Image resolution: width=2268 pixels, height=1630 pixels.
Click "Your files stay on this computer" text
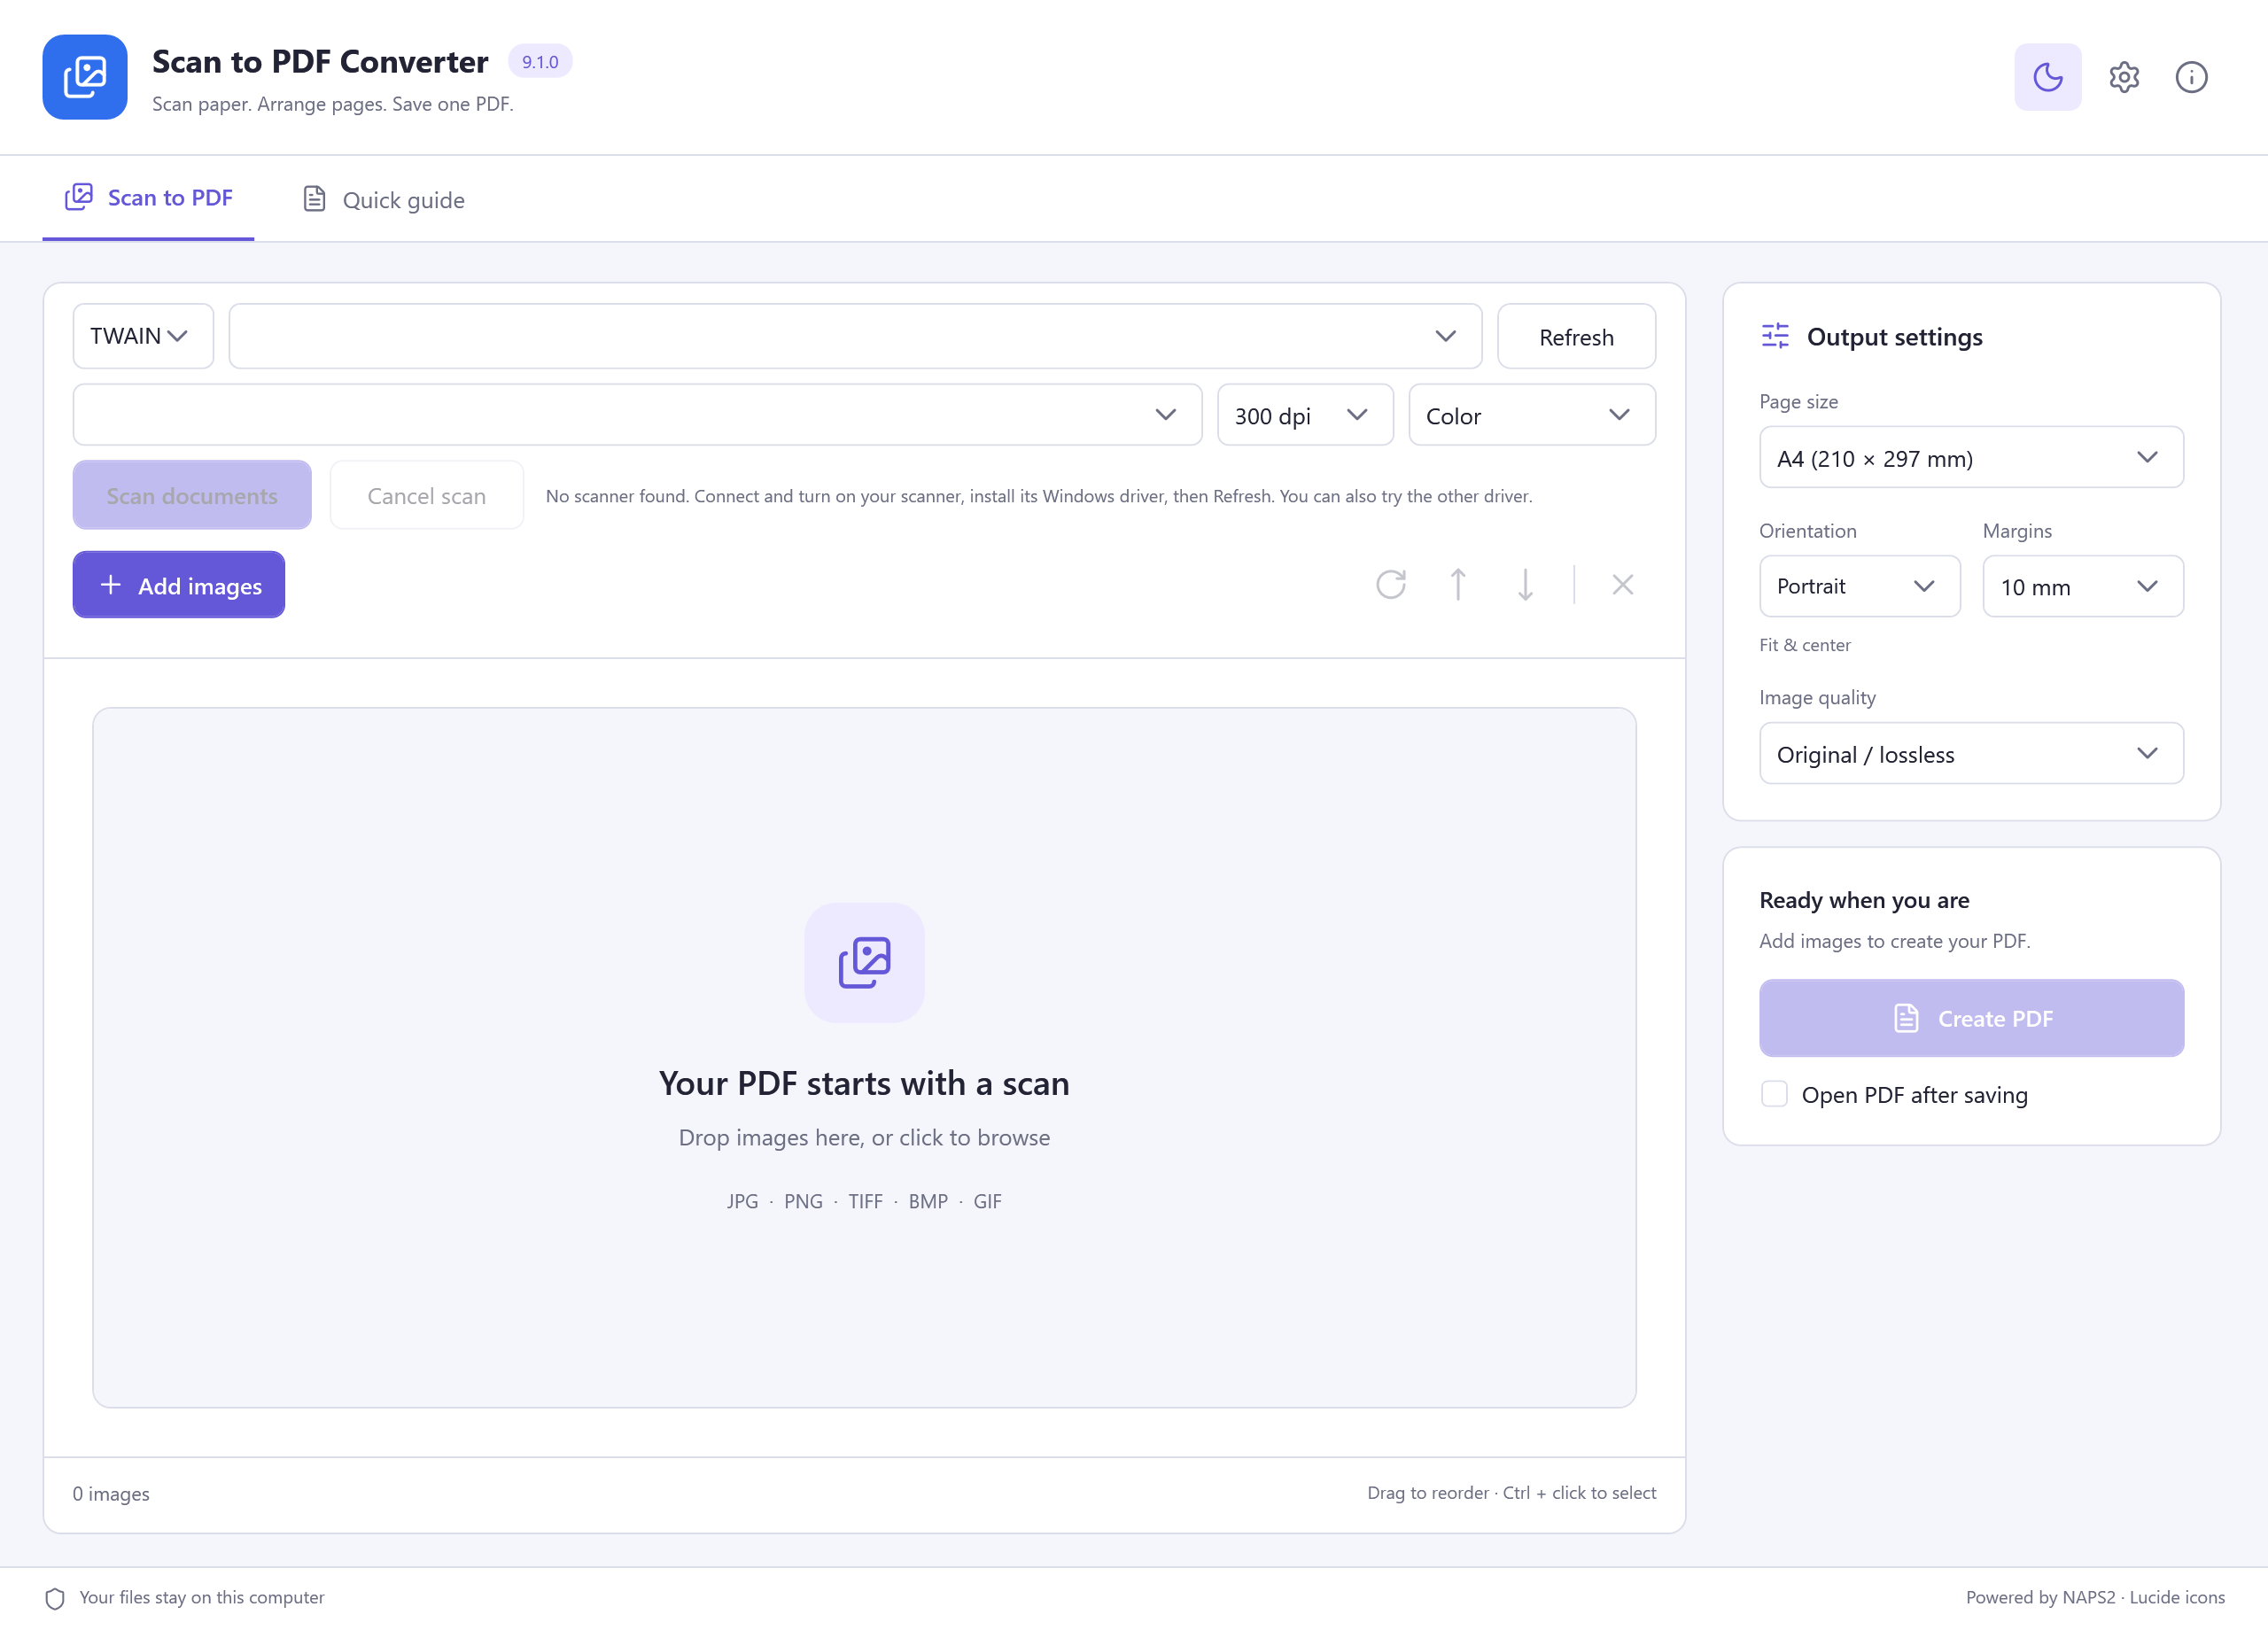(x=202, y=1598)
